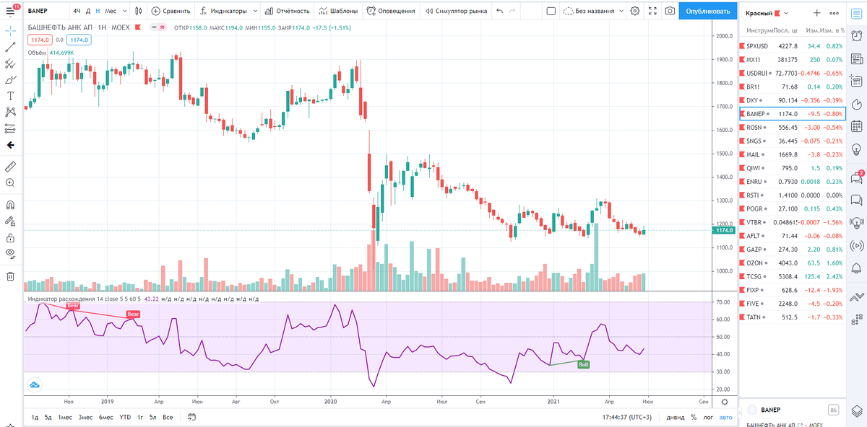Screen dimensions: 867x427
Task: Take a chart snapshot with camera icon
Action: point(670,11)
